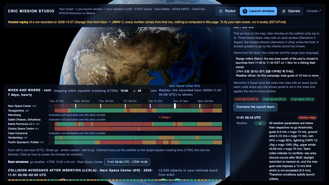The height and width of the screenshot is (185, 329).
Task: Edit the LTDN equator crossing time field
Action: (x=125, y=91)
